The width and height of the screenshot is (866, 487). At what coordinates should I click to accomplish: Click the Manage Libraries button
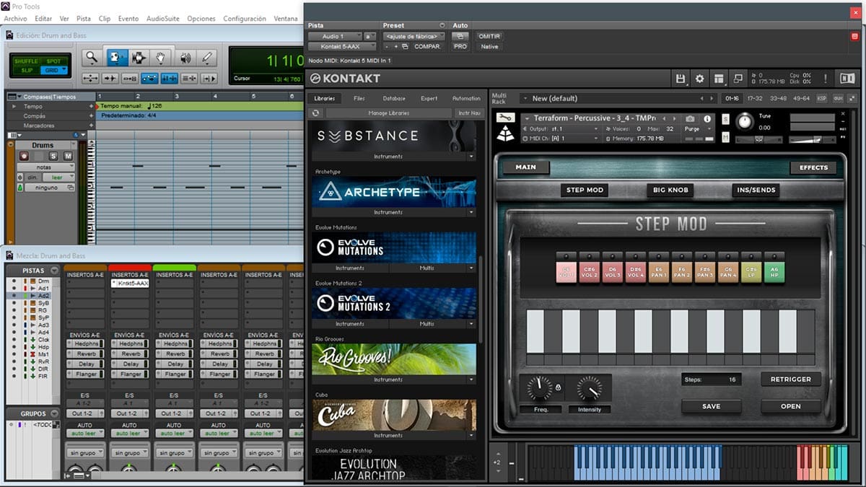[389, 113]
